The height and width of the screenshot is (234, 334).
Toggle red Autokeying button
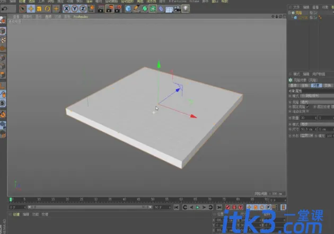234,207
